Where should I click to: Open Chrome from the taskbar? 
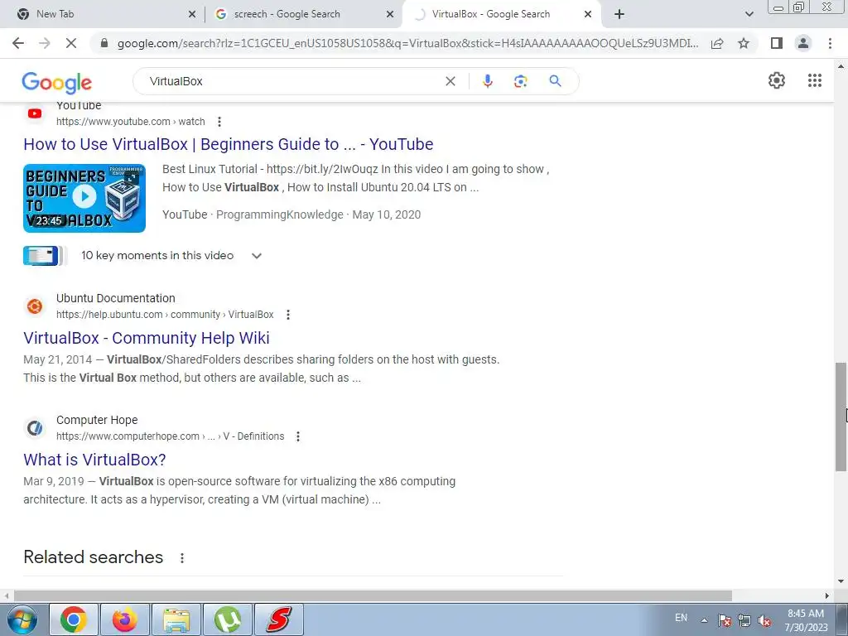tap(74, 619)
